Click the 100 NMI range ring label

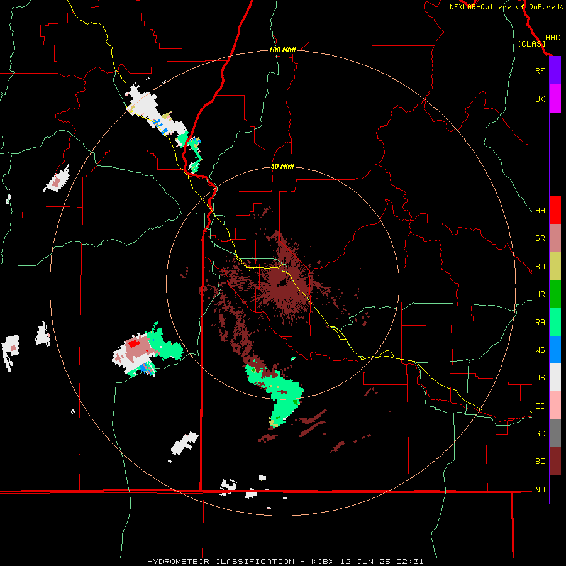click(x=282, y=50)
